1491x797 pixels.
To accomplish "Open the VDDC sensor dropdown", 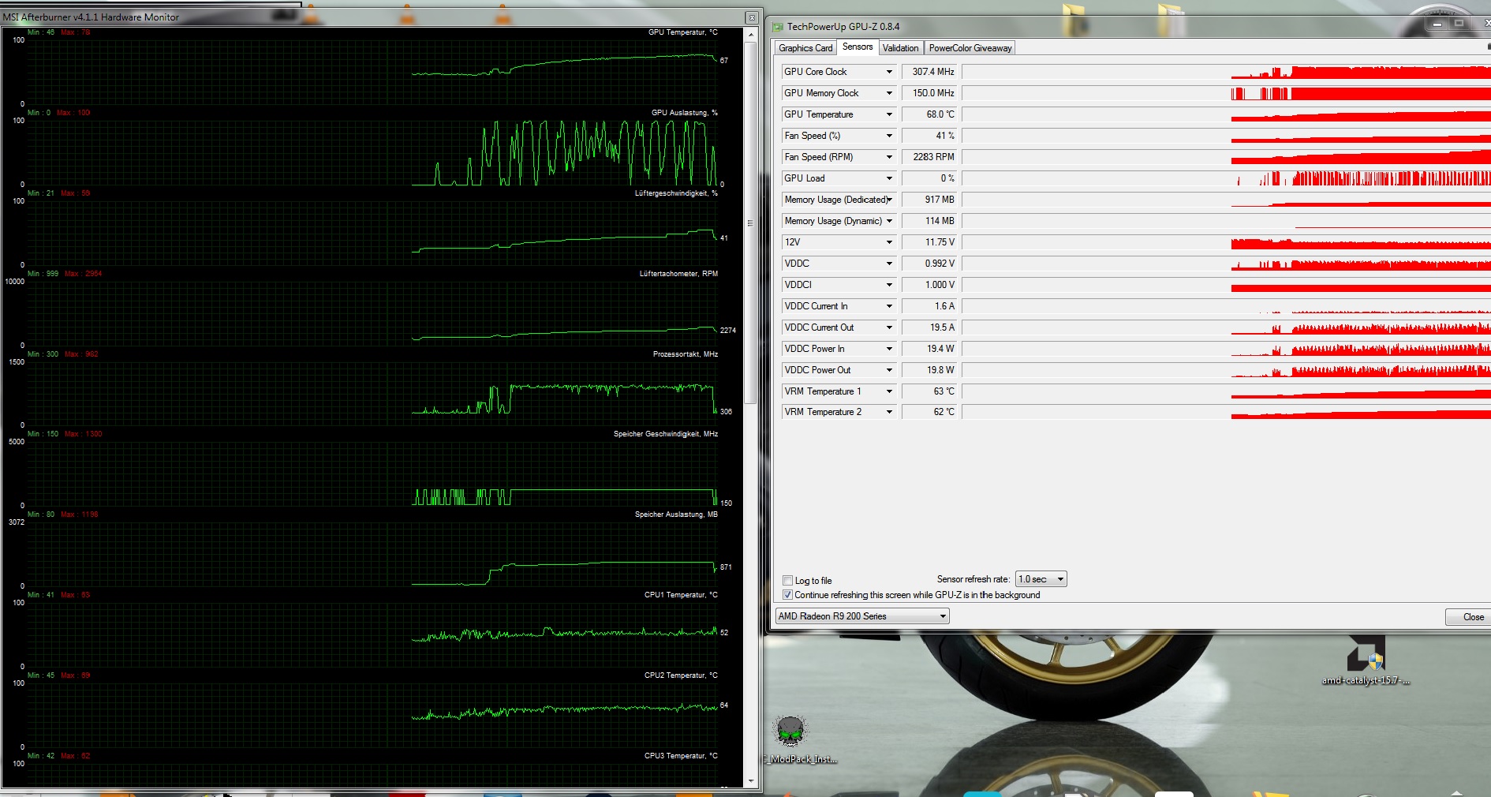I will (889, 264).
